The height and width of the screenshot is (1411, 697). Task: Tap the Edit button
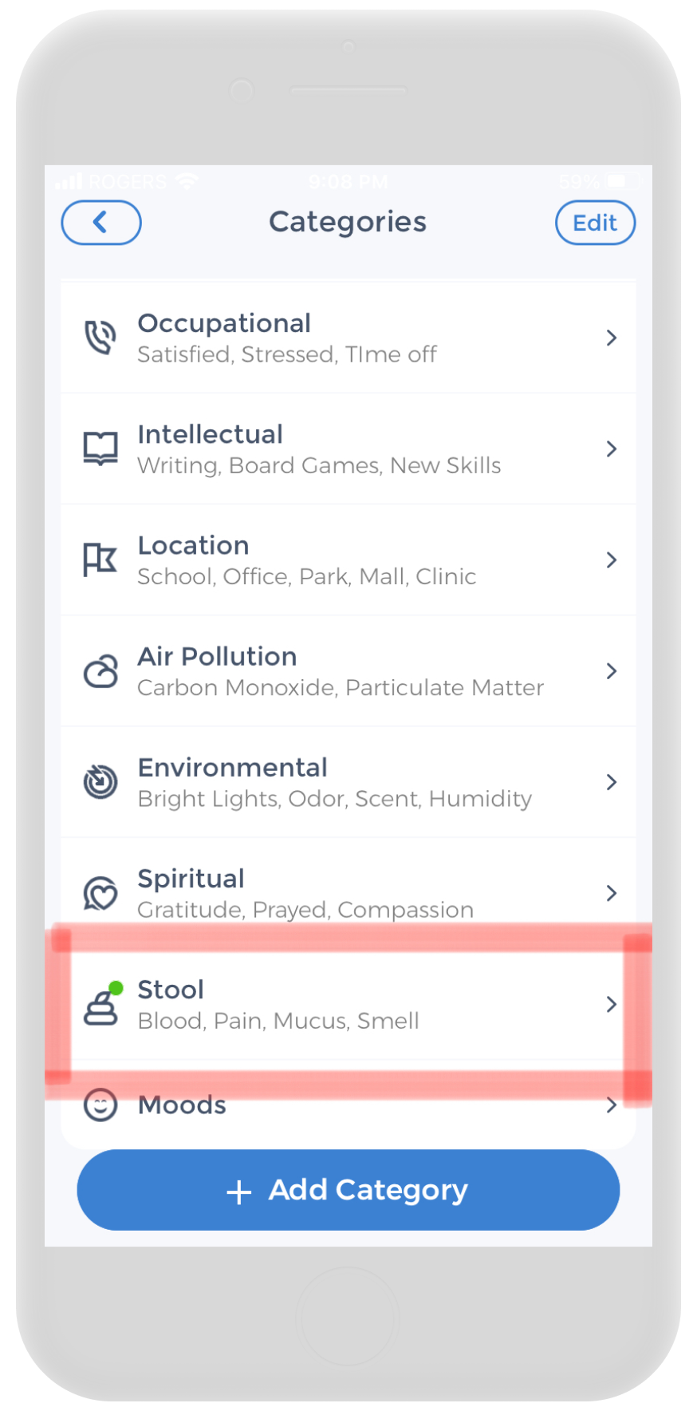click(x=595, y=223)
